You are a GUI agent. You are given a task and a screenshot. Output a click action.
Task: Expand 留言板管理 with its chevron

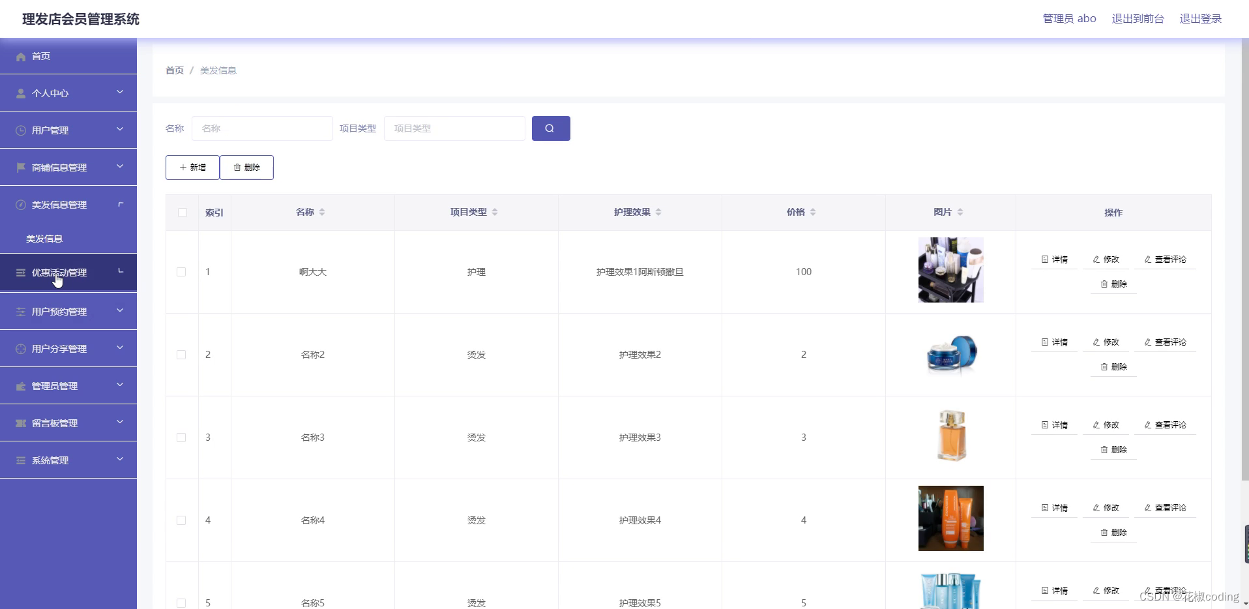(120, 422)
